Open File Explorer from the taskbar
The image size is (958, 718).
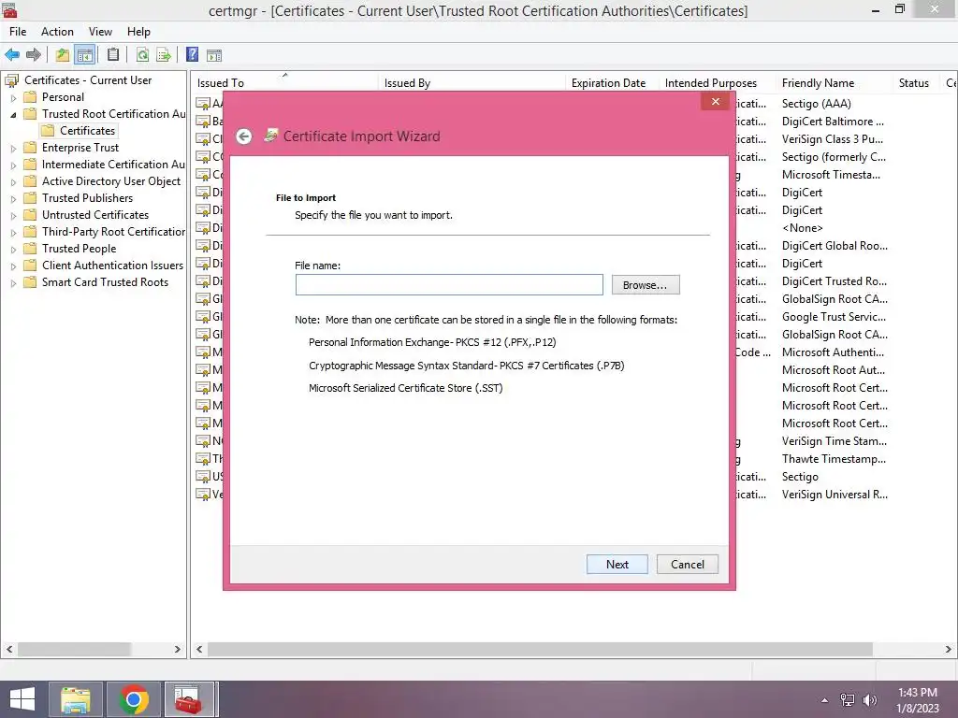pyautogui.click(x=76, y=699)
